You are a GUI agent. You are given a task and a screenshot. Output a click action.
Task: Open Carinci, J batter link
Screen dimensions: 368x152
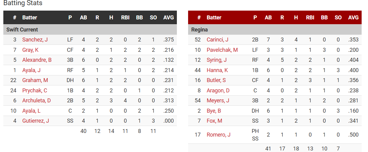[217, 40]
